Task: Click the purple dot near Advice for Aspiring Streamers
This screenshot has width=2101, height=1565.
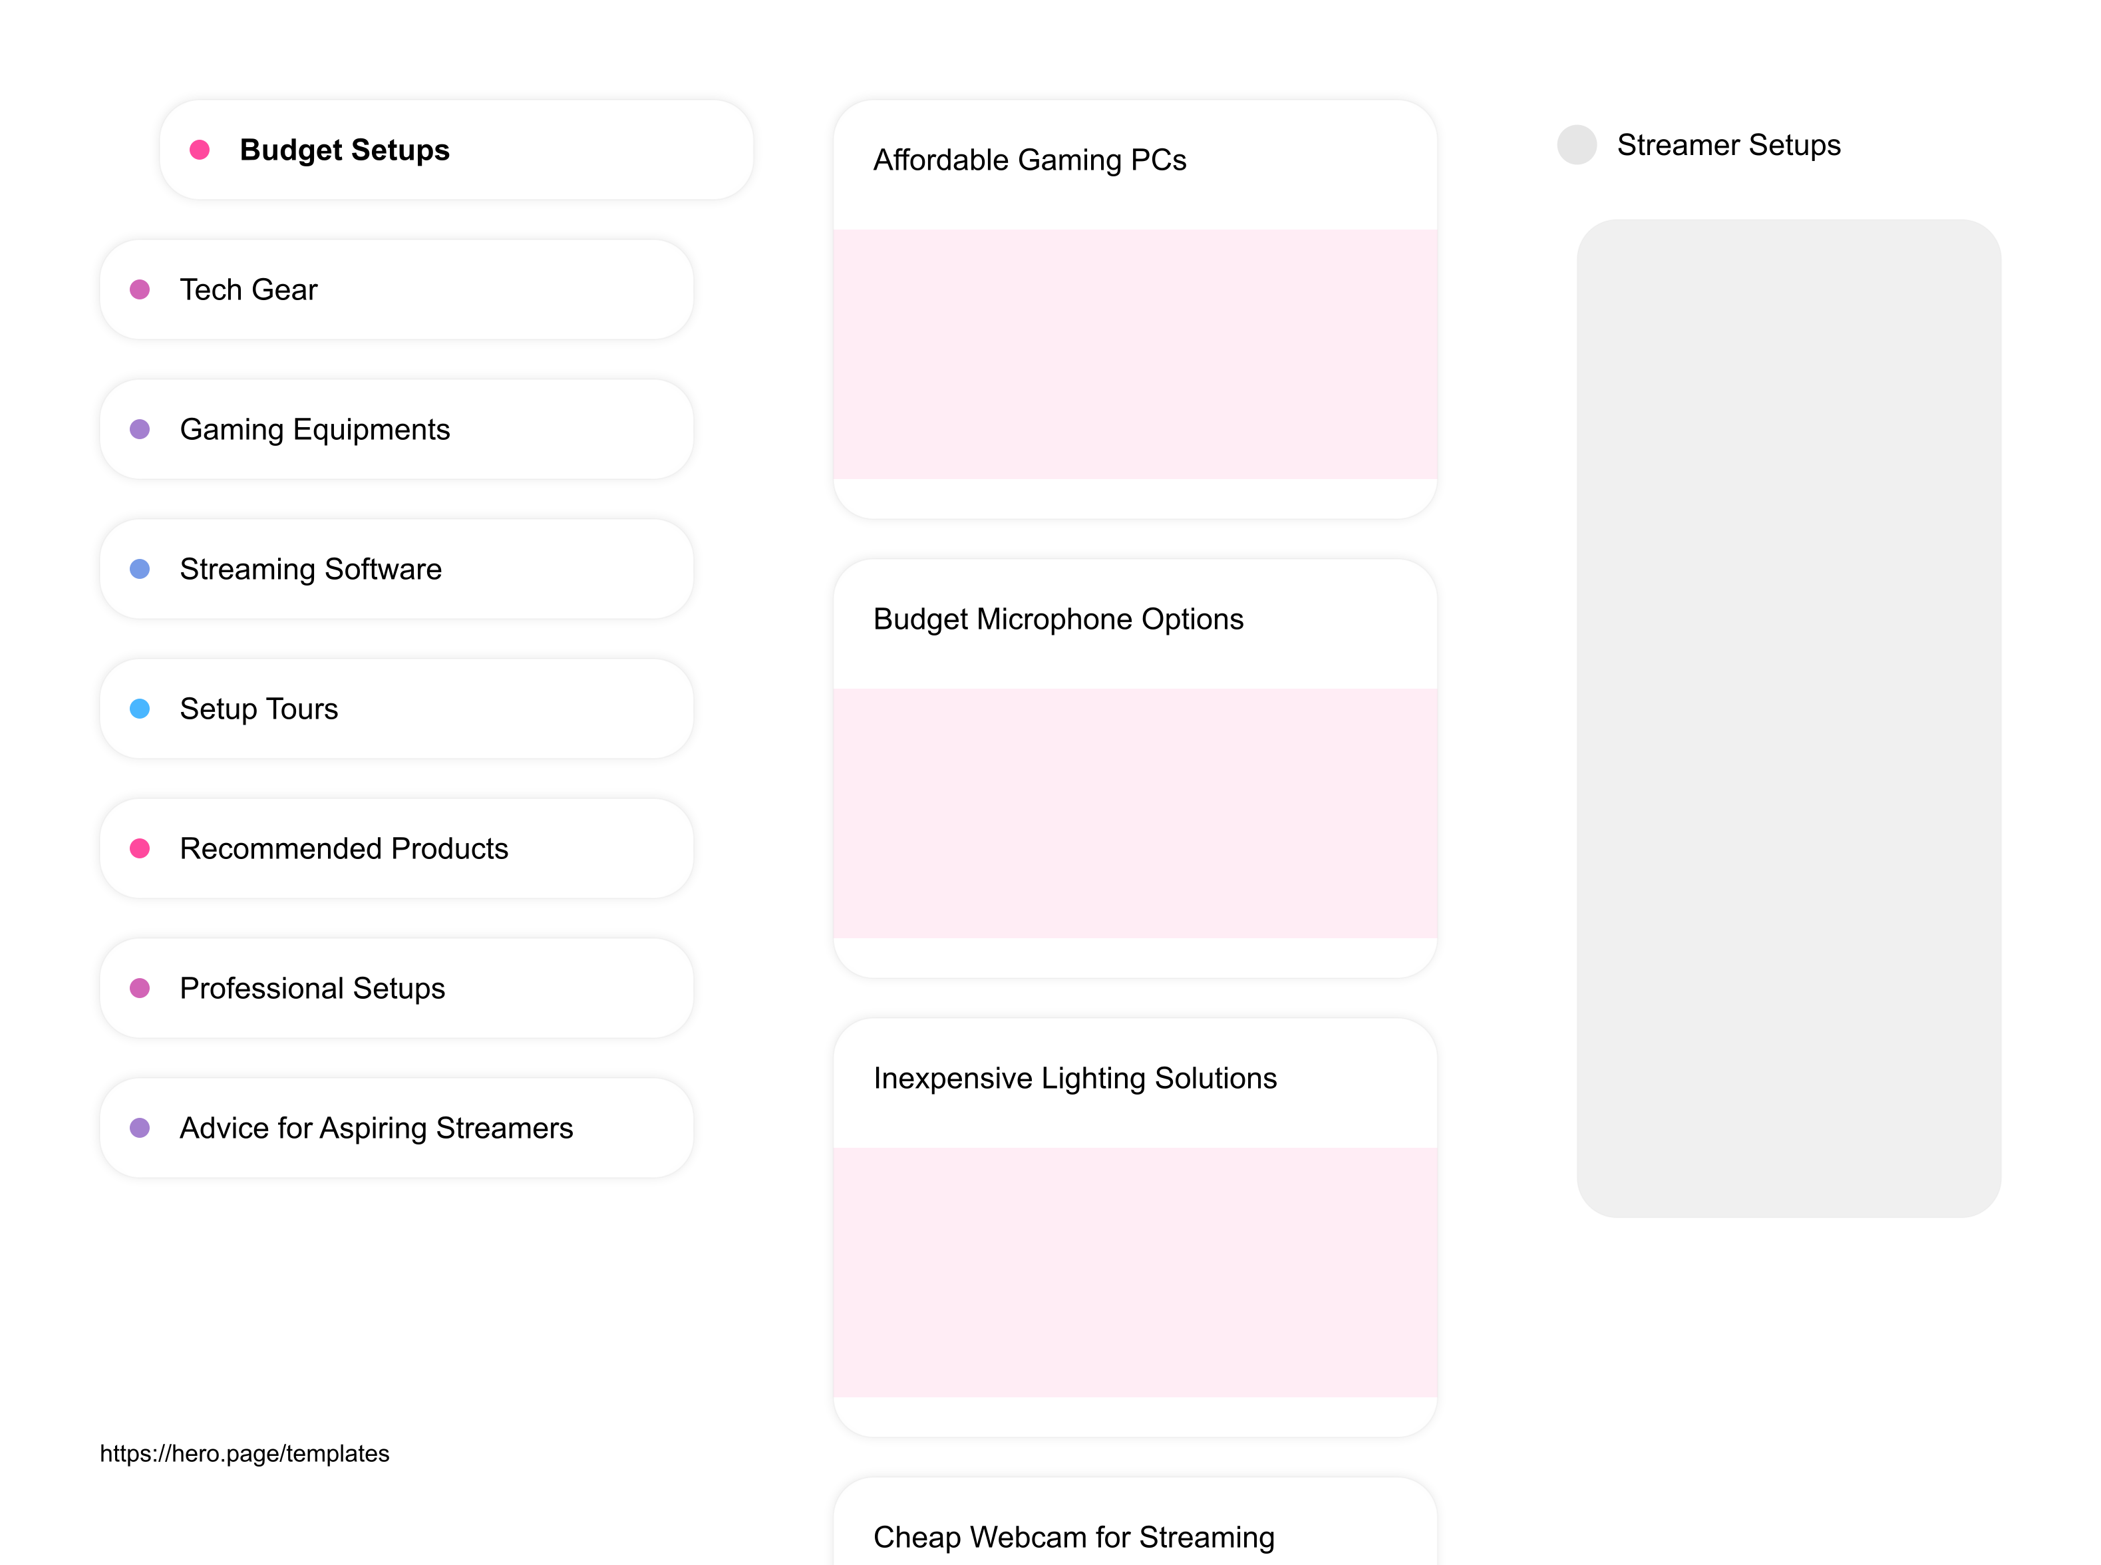Action: (140, 1127)
